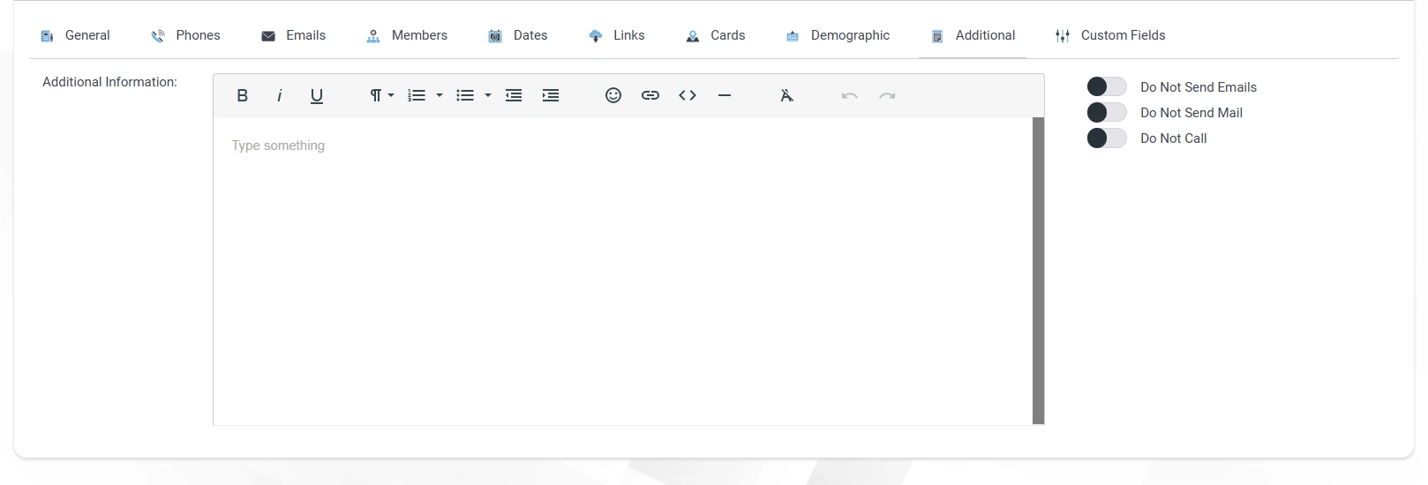Click the Do Not Send Mail label
This screenshot has width=1428, height=485.
(1191, 113)
